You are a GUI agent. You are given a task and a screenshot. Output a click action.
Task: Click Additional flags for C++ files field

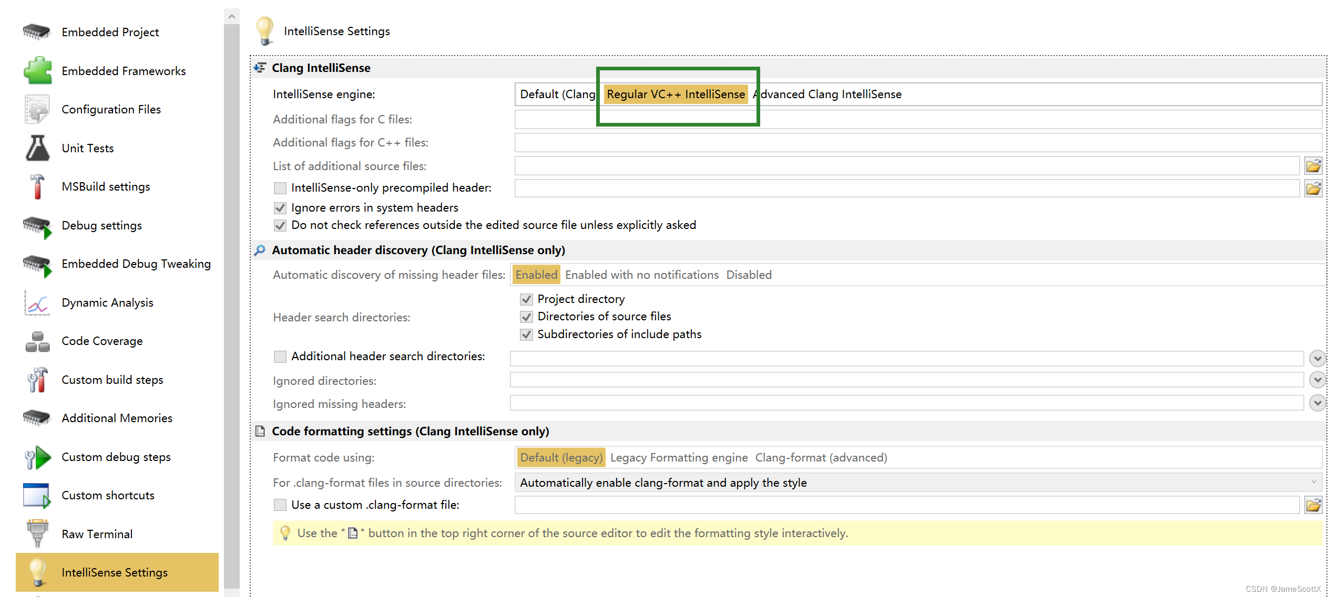click(917, 143)
